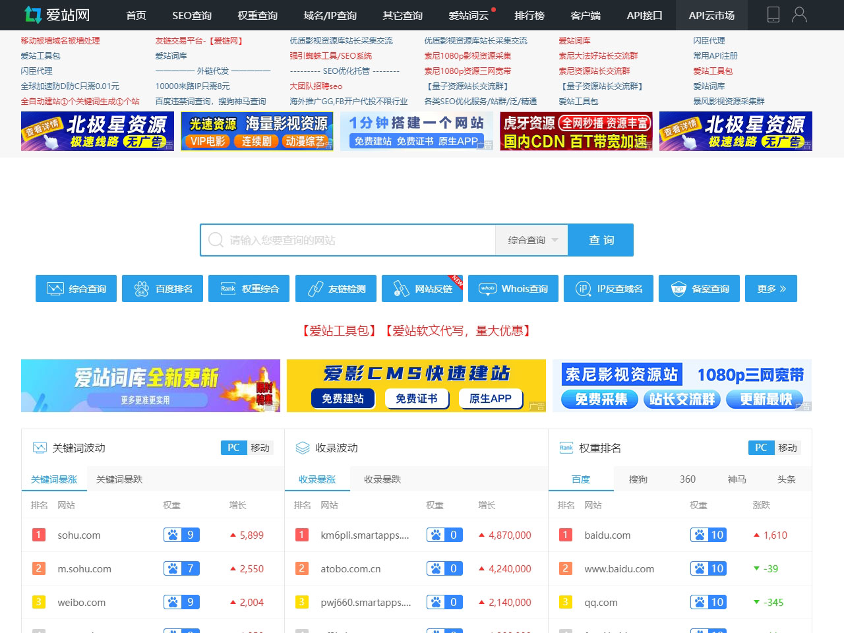Click the 爱站网 logo icon
844x633 pixels.
[x=32, y=15]
